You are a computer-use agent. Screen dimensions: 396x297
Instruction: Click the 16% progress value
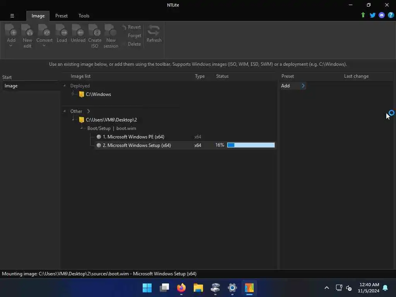click(220, 145)
